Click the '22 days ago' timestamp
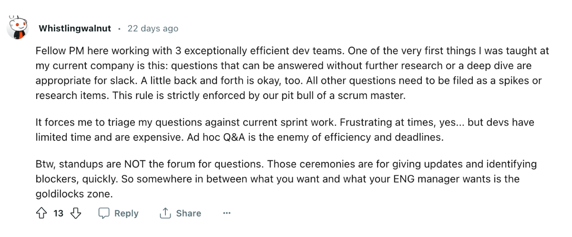 153,29
